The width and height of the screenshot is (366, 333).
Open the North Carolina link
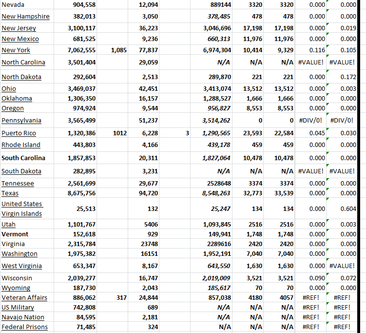click(x=23, y=62)
